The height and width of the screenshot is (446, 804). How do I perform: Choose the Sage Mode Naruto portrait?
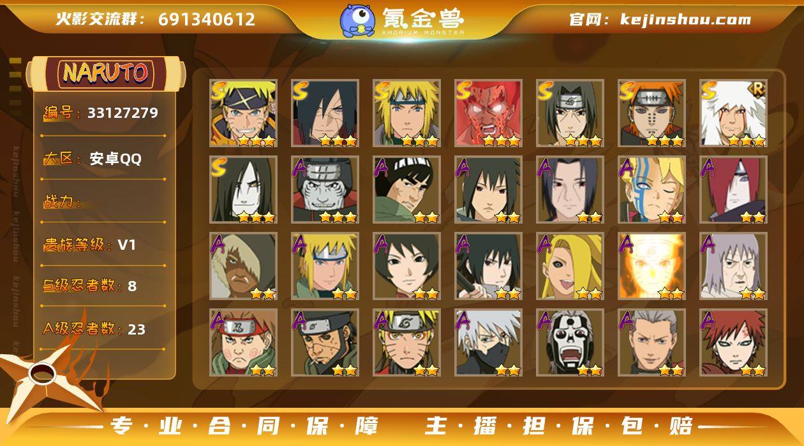pos(406,343)
